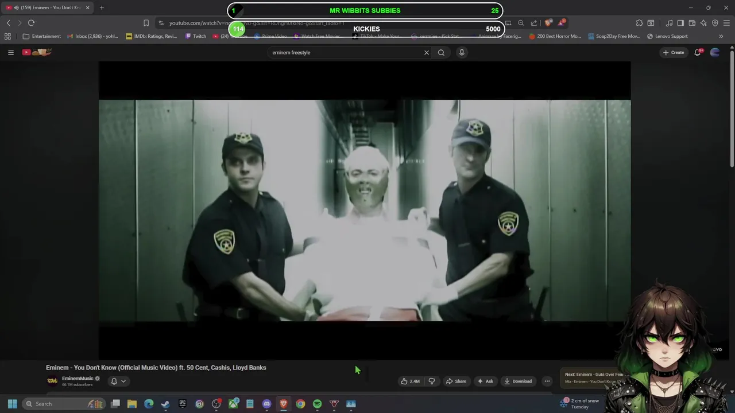735x413 pixels.
Task: Start voice search with the microphone icon
Action: point(462,52)
